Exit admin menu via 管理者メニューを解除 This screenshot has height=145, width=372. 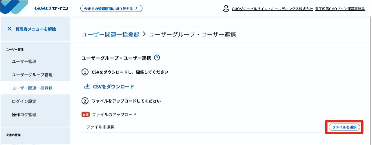pos(36,29)
